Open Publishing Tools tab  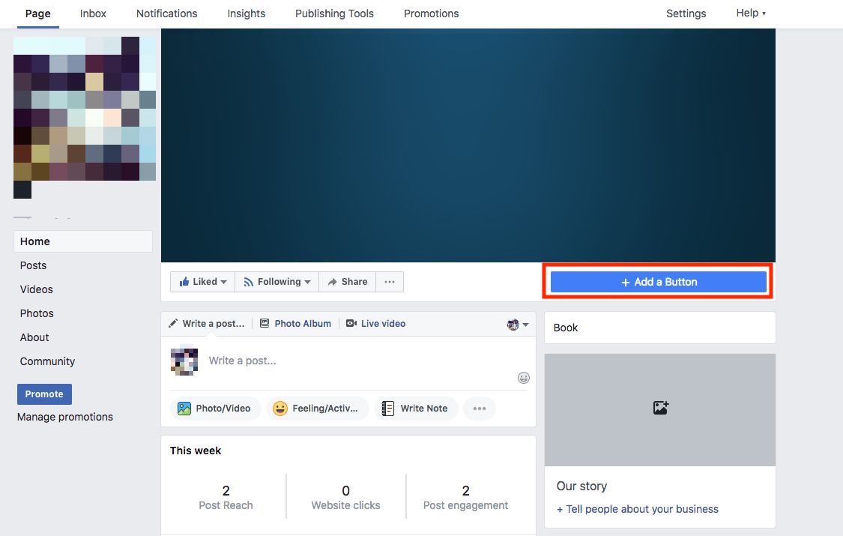[334, 13]
